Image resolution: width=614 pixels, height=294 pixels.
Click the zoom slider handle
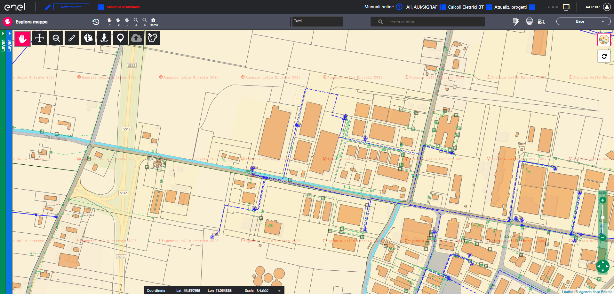click(x=603, y=217)
